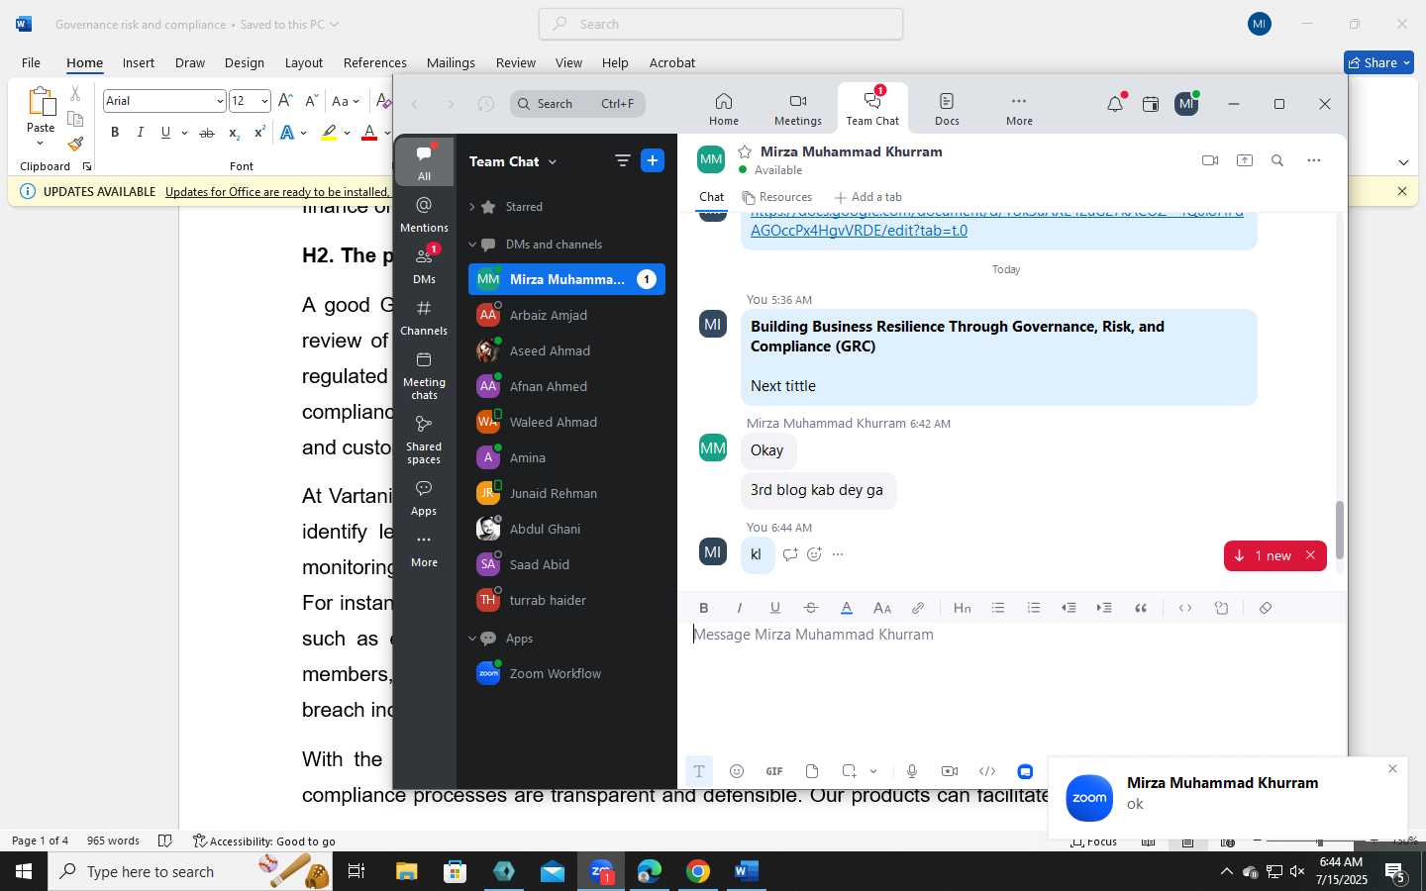This screenshot has height=891, width=1426.
Task: Expand the Team Chat header dropdown
Action: click(552, 161)
